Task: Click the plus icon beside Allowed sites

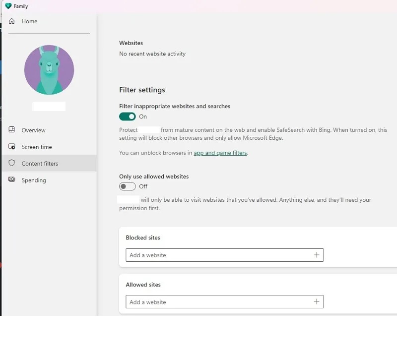Action: (317, 301)
